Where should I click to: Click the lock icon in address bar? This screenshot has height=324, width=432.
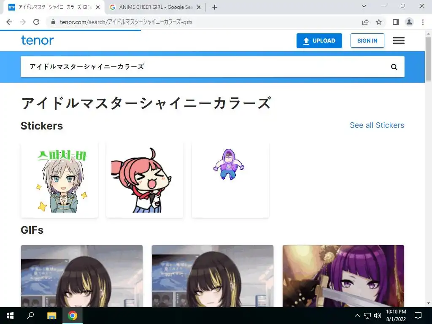coord(53,22)
